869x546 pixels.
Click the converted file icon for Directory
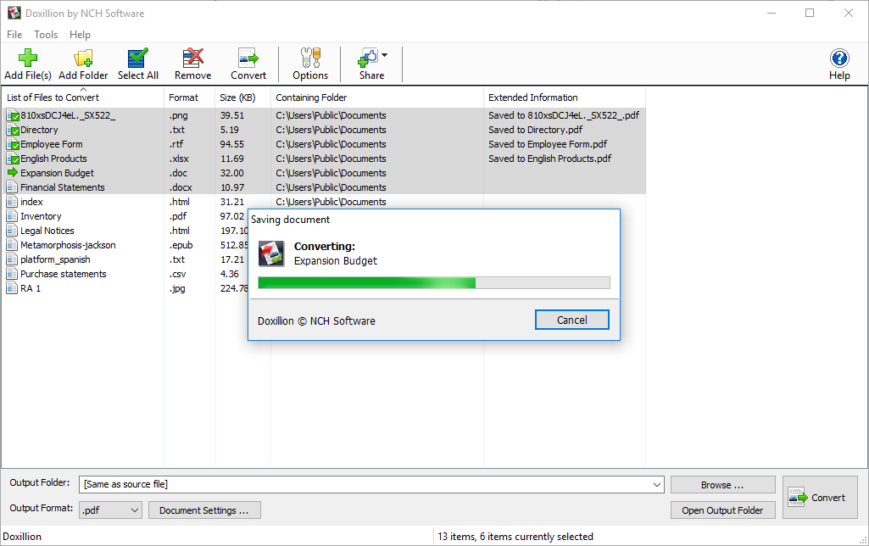(x=12, y=130)
